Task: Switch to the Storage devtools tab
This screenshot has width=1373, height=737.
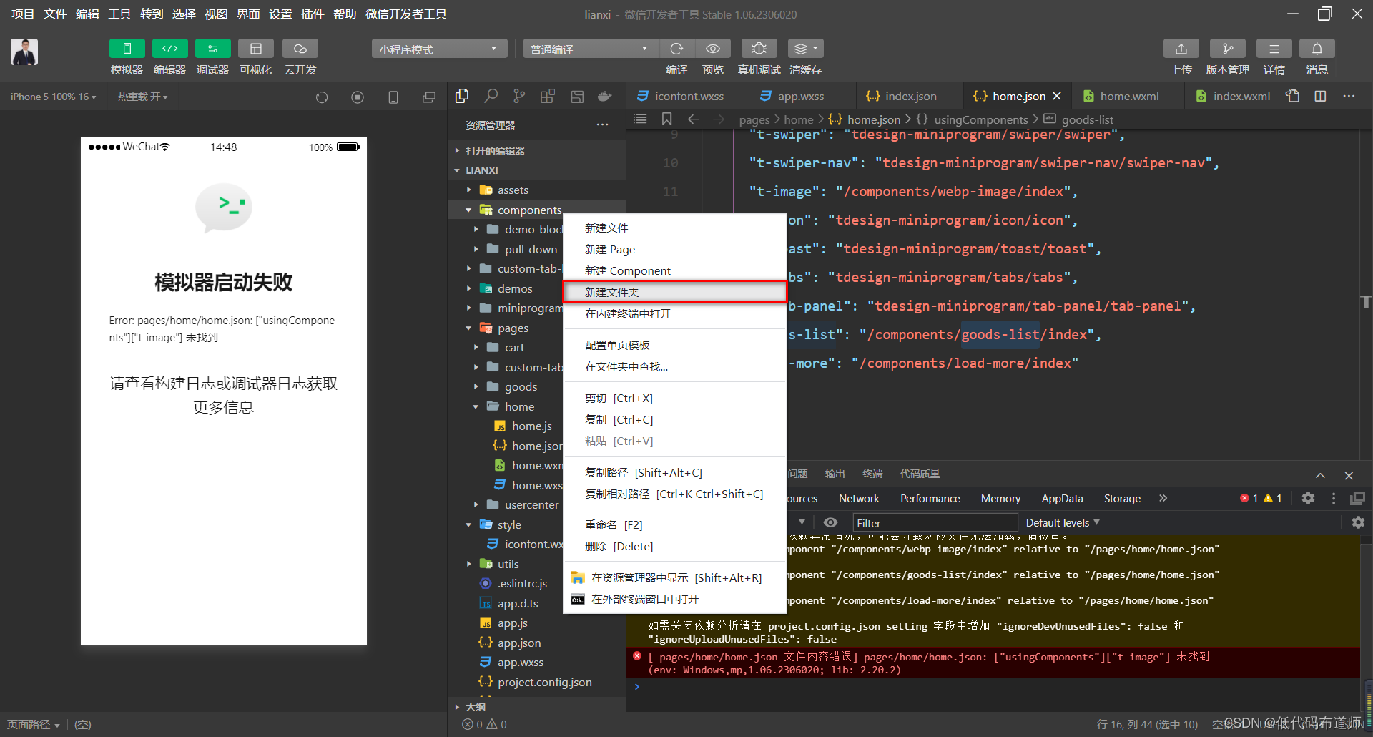Action: 1122,499
